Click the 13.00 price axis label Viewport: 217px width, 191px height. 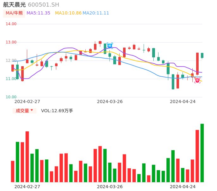coord(11,42)
